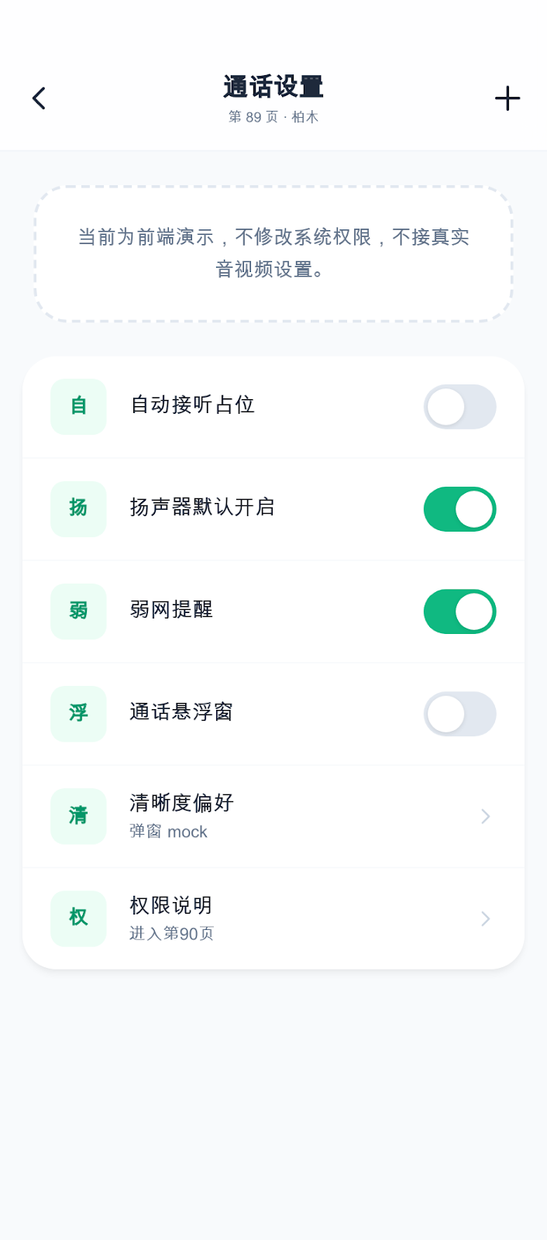
Task: Open the 清晰度偏好 menu row
Action: coord(273,816)
